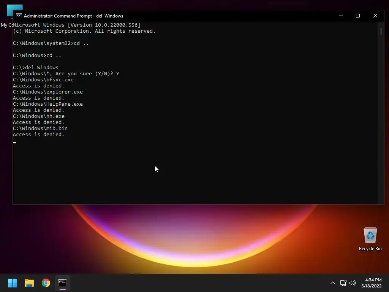This screenshot has height=292, width=389.
Task: Click the 'C:\>del Windows' command line
Action: click(x=36, y=68)
